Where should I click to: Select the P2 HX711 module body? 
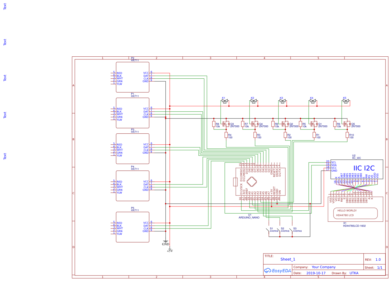click(133, 77)
